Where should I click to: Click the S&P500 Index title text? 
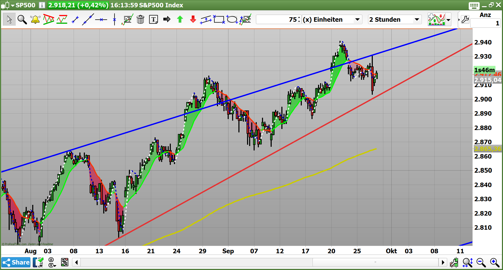tap(161, 5)
